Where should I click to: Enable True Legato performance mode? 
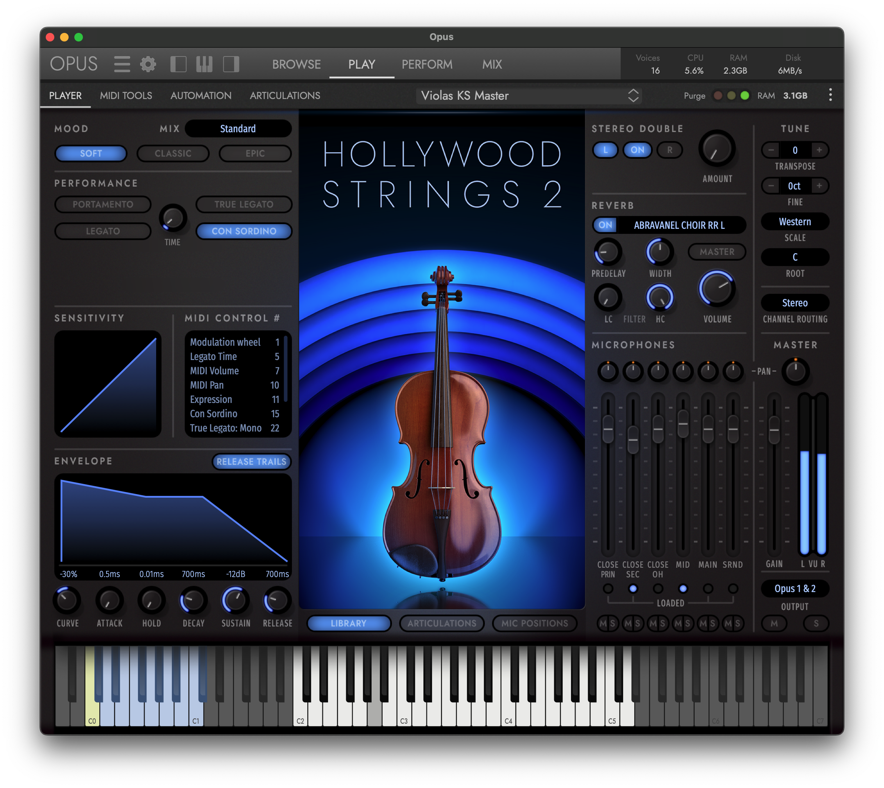(244, 205)
